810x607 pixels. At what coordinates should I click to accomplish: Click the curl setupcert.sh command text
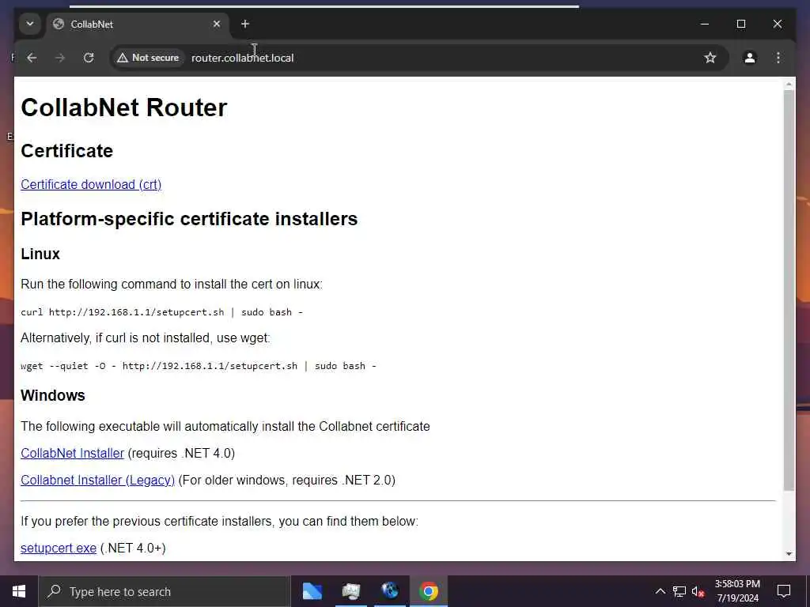pos(161,312)
